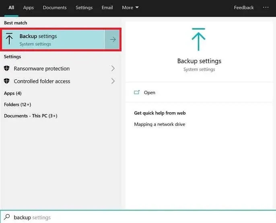
Task: Click the Best match heading
Action: tap(15, 23)
